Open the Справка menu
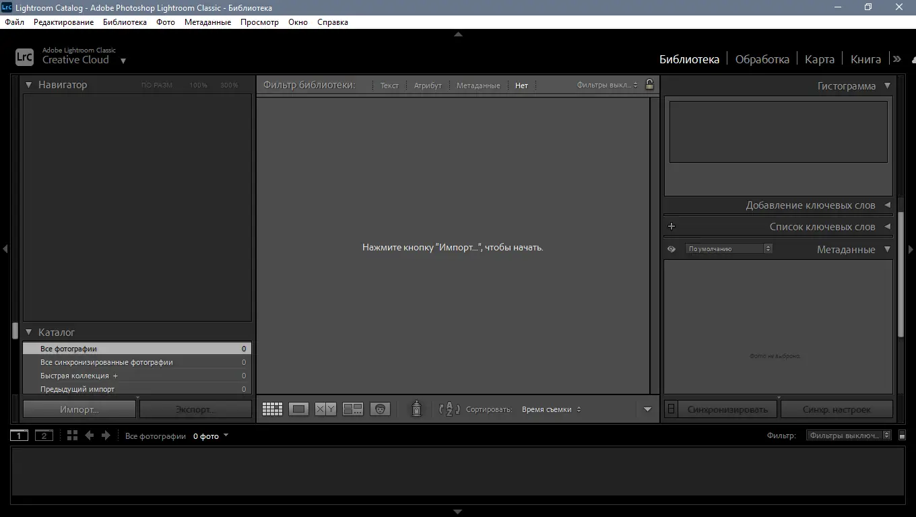The height and width of the screenshot is (517, 916). pyautogui.click(x=333, y=22)
